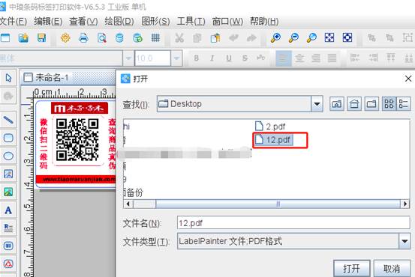Open the 工具(T) menu

(191, 22)
